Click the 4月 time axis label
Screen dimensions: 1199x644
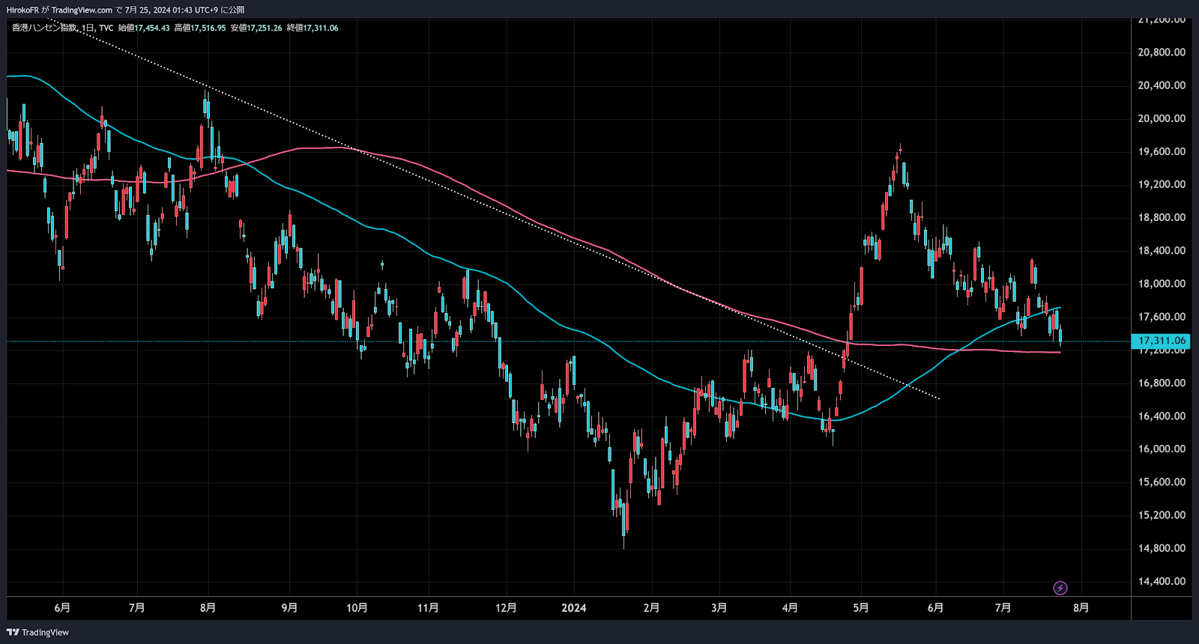pyautogui.click(x=790, y=607)
